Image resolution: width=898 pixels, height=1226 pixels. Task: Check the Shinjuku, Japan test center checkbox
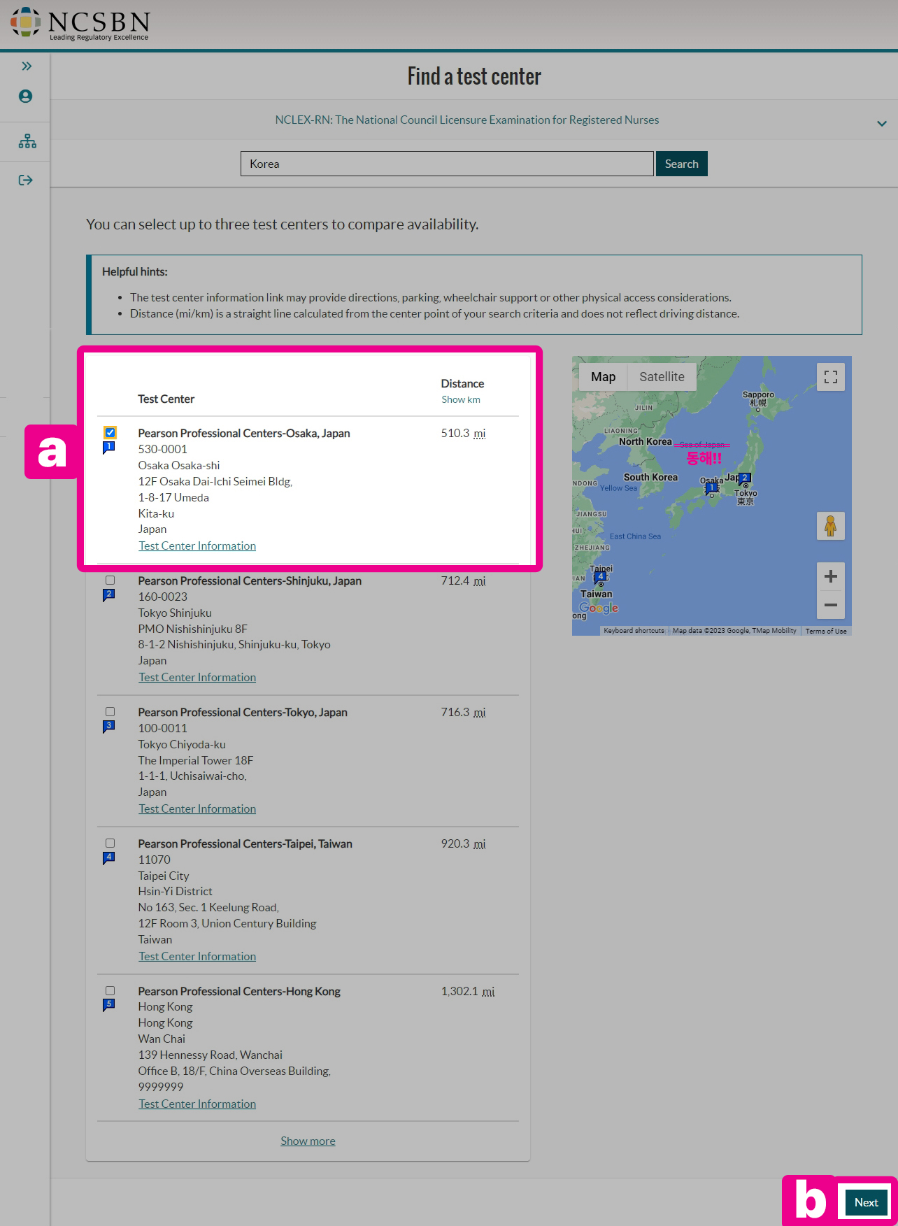111,580
